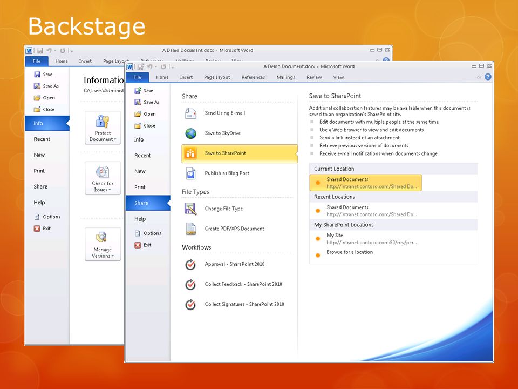518x389 pixels.
Task: Click the Help question mark in front window
Action: 488,77
